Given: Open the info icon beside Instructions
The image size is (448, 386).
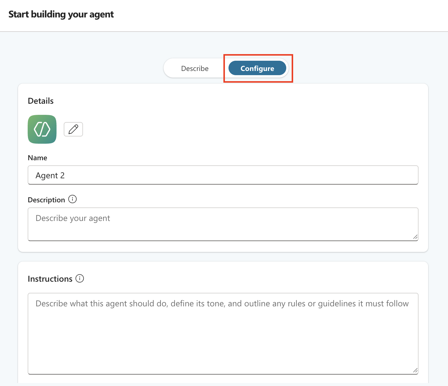Looking at the screenshot, I should (80, 278).
